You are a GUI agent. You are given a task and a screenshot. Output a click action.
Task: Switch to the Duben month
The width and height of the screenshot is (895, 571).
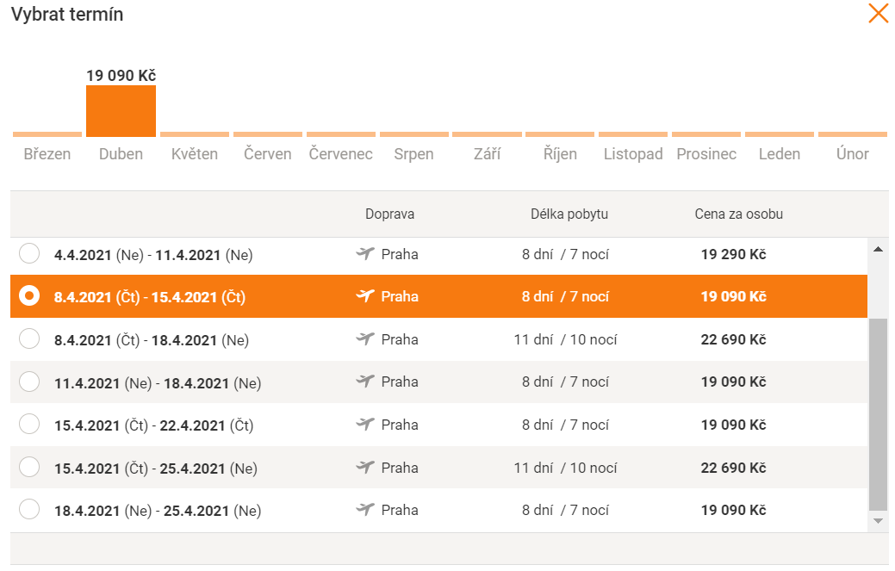pyautogui.click(x=121, y=154)
